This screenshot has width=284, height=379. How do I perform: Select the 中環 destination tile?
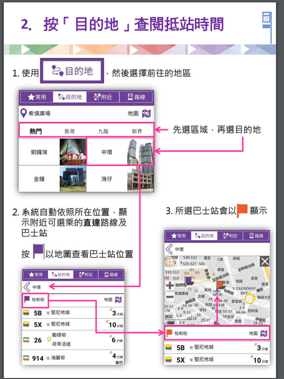point(120,152)
